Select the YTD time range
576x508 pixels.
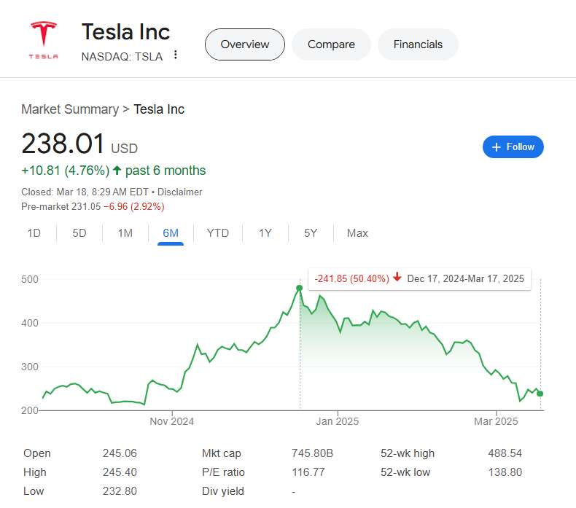[217, 233]
